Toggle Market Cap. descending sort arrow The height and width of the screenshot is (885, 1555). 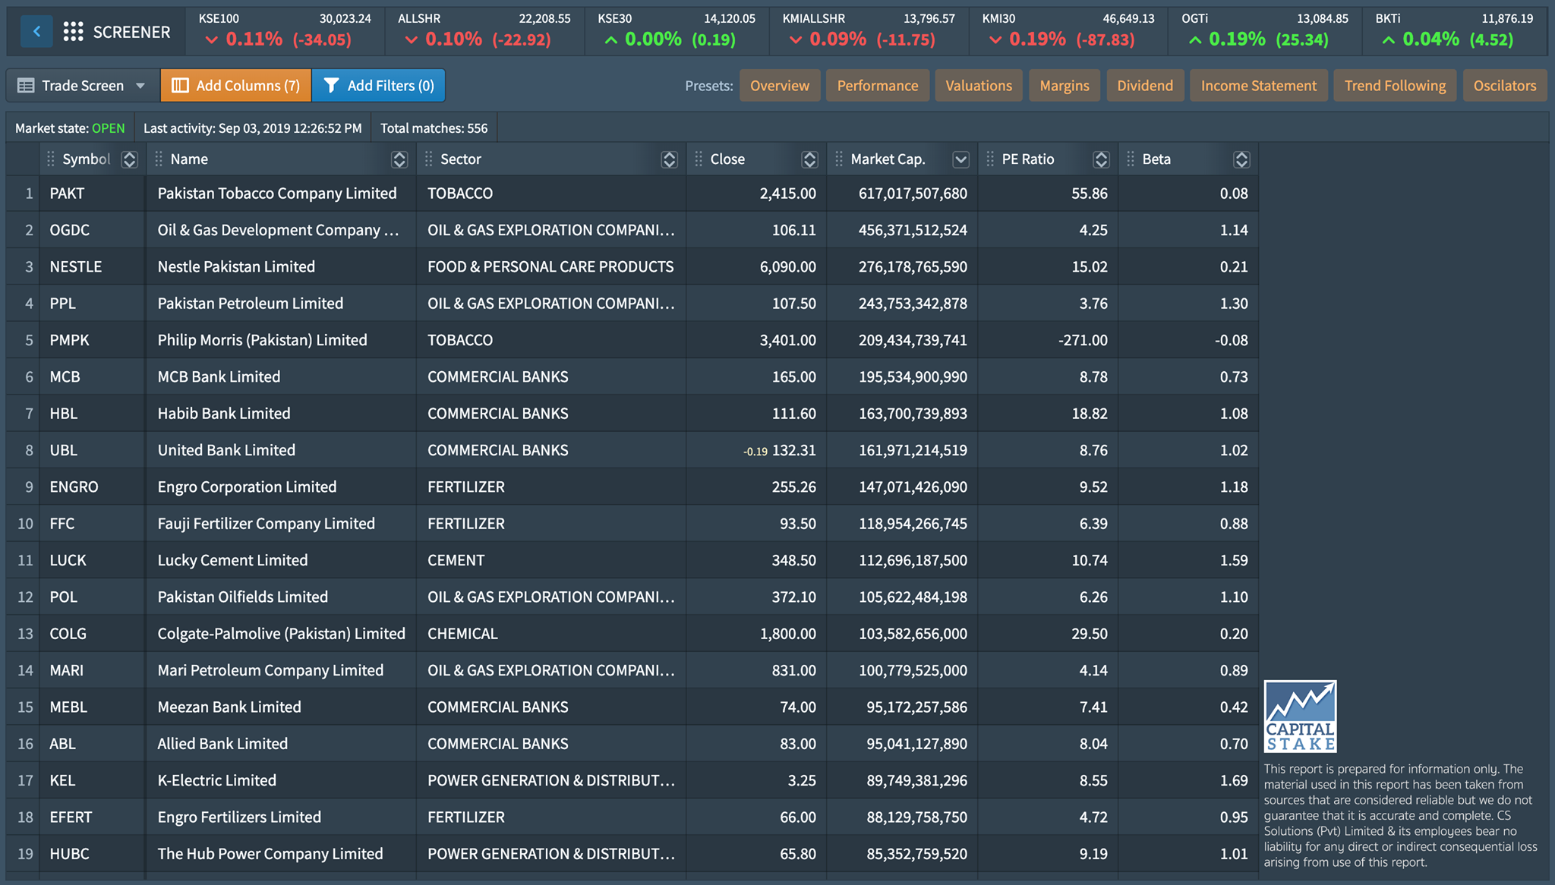(960, 159)
